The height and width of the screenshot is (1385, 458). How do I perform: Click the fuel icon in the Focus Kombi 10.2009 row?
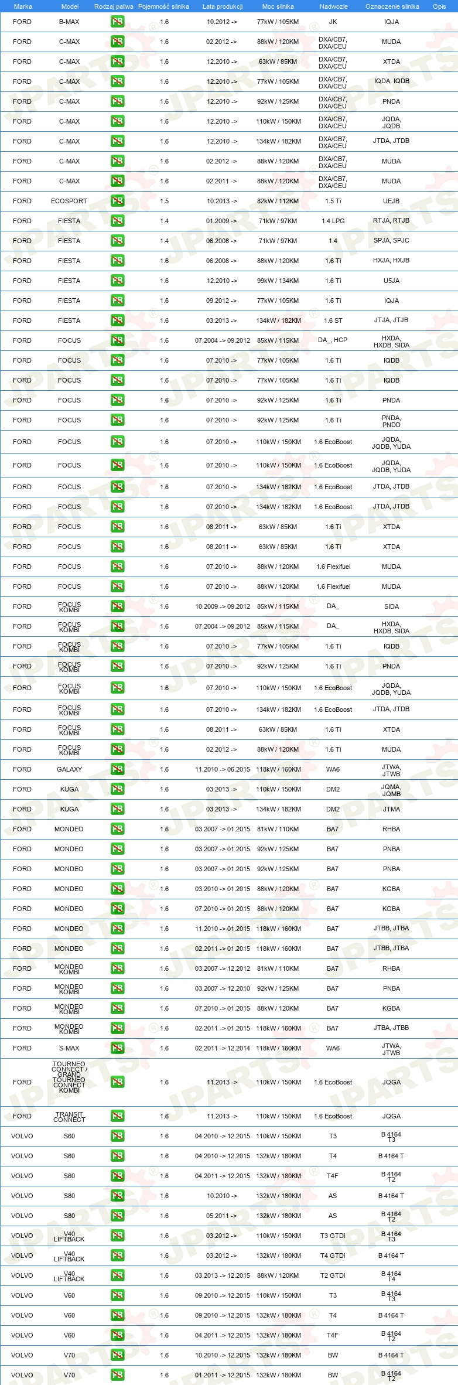point(118,606)
